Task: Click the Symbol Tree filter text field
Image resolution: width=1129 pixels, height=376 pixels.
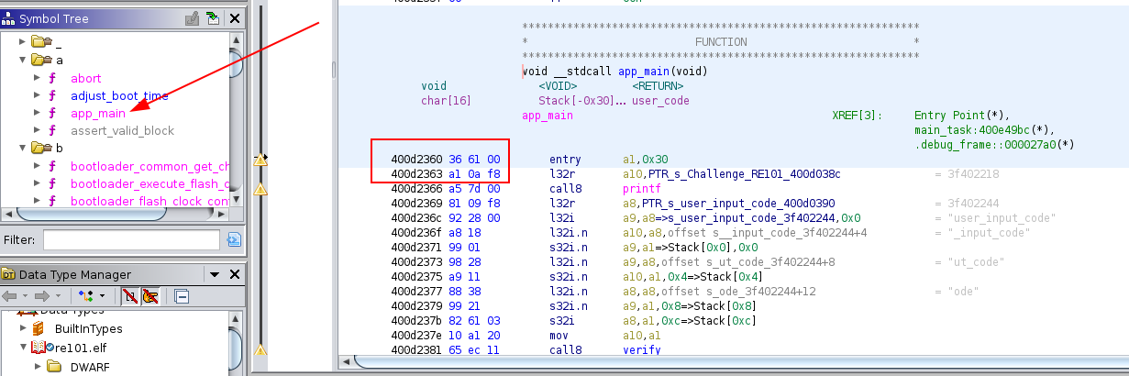Action: click(x=131, y=240)
